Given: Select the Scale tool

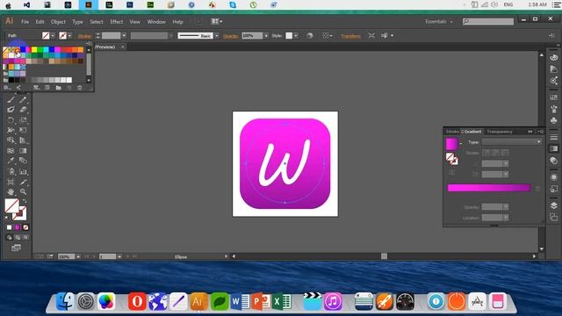Looking at the screenshot, I should 23,120.
